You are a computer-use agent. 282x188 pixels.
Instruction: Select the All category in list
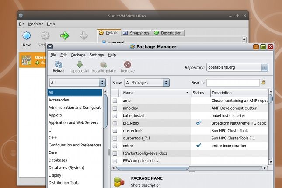click(x=75, y=93)
